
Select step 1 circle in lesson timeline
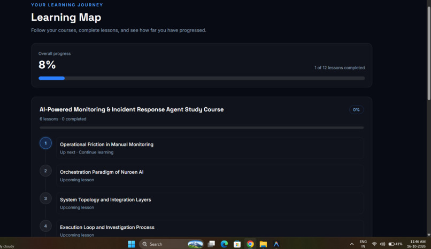point(45,143)
